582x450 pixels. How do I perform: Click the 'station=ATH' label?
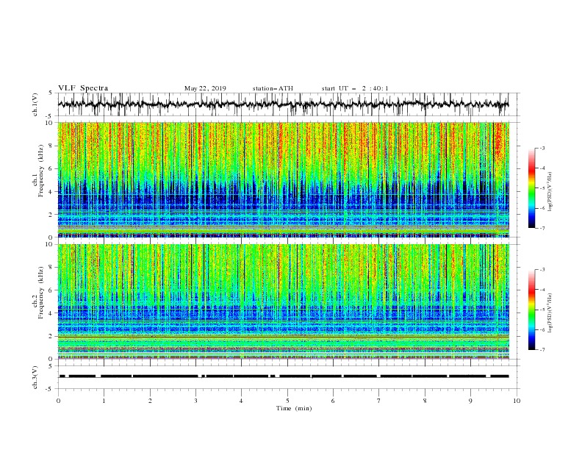pyautogui.click(x=273, y=88)
